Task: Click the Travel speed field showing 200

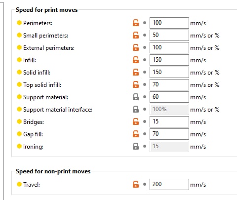Action: tap(169, 184)
